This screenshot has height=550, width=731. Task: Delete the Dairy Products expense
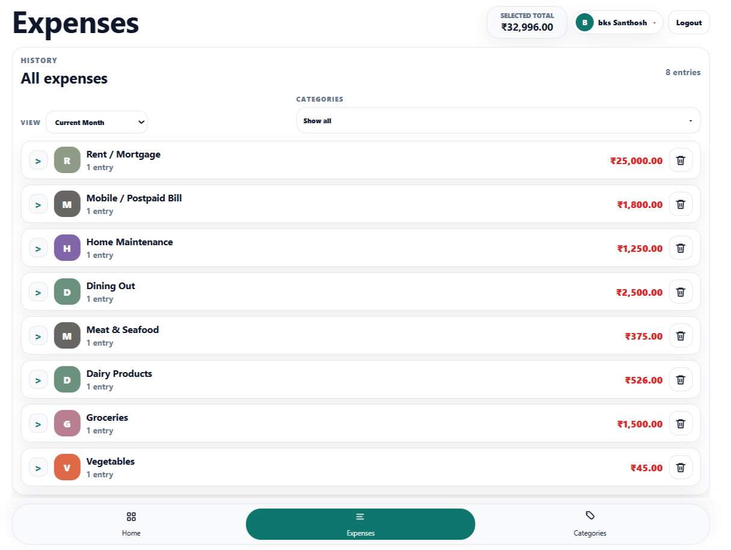(680, 380)
